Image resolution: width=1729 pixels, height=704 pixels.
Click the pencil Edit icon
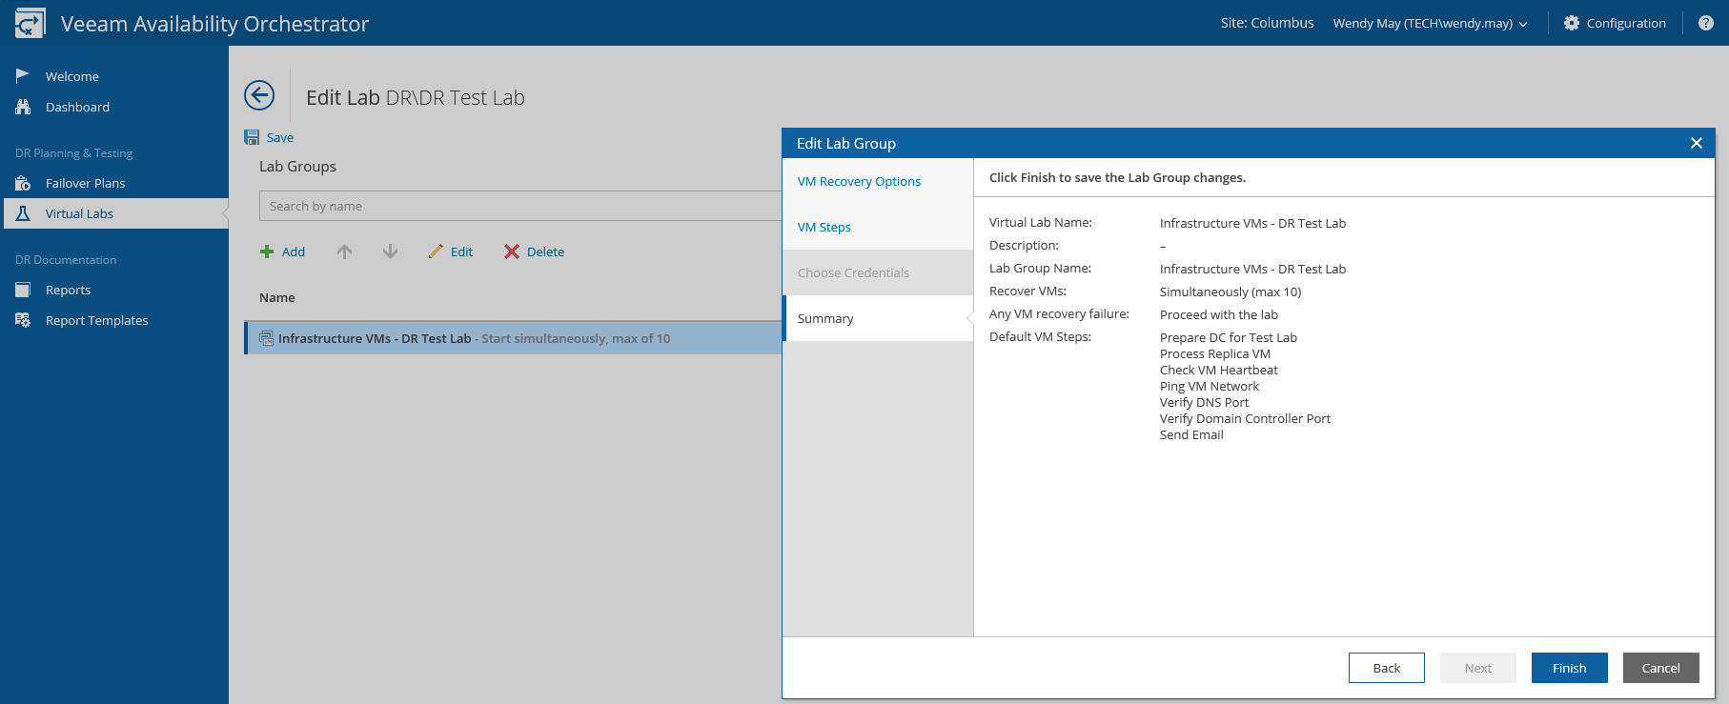click(x=436, y=251)
